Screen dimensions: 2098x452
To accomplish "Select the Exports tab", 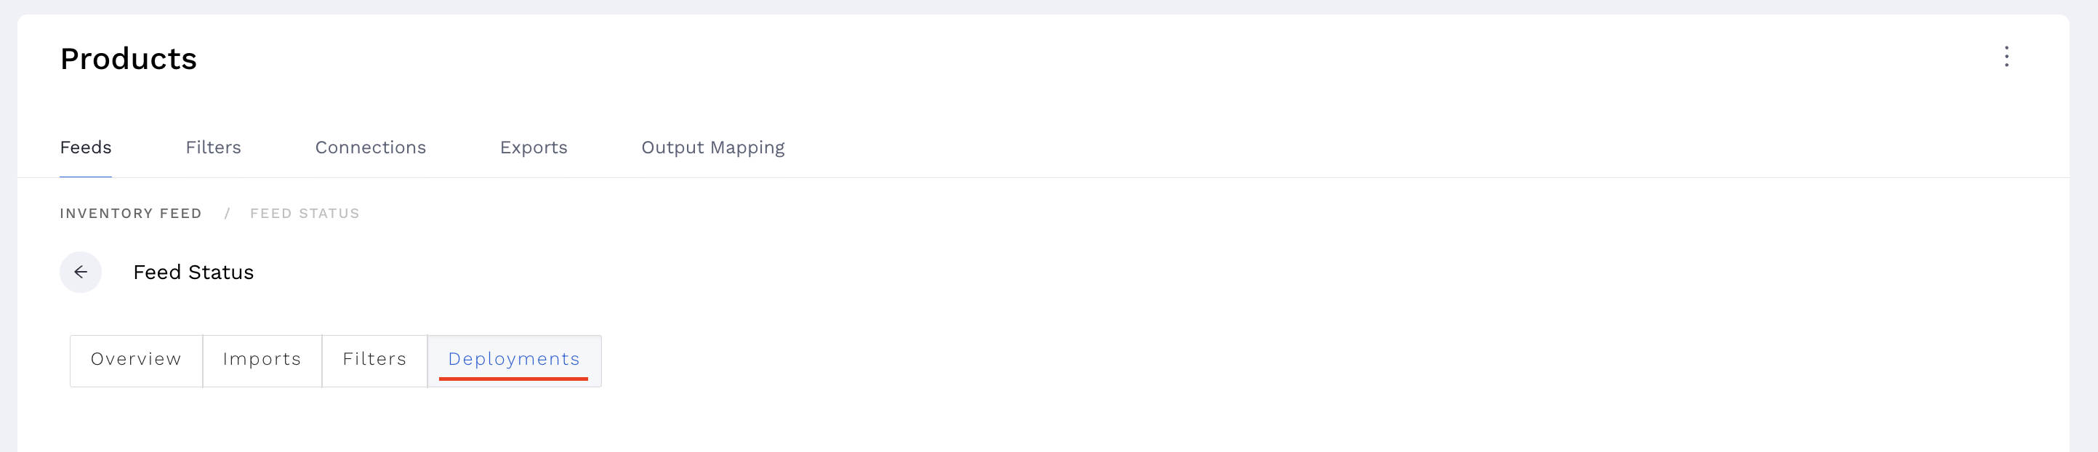I will click(534, 148).
